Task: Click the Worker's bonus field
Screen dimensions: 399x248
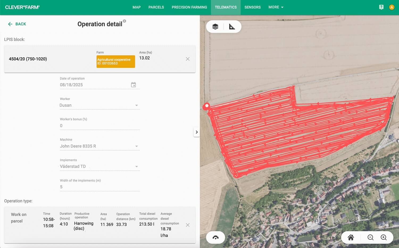Action: coord(100,126)
